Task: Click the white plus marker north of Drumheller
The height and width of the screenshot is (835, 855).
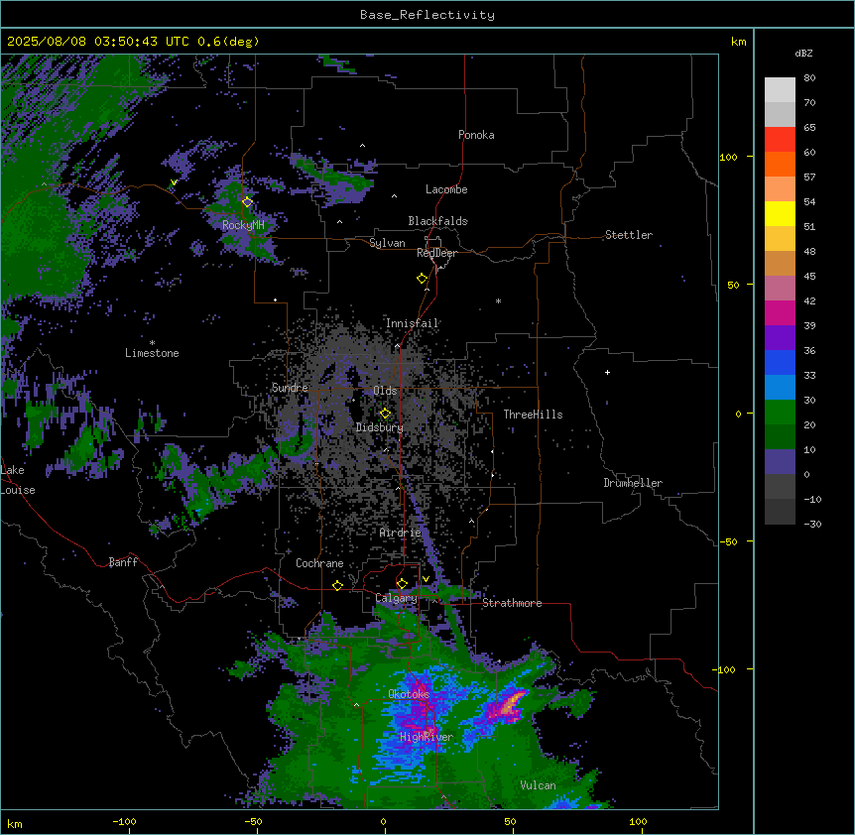Action: pos(607,372)
